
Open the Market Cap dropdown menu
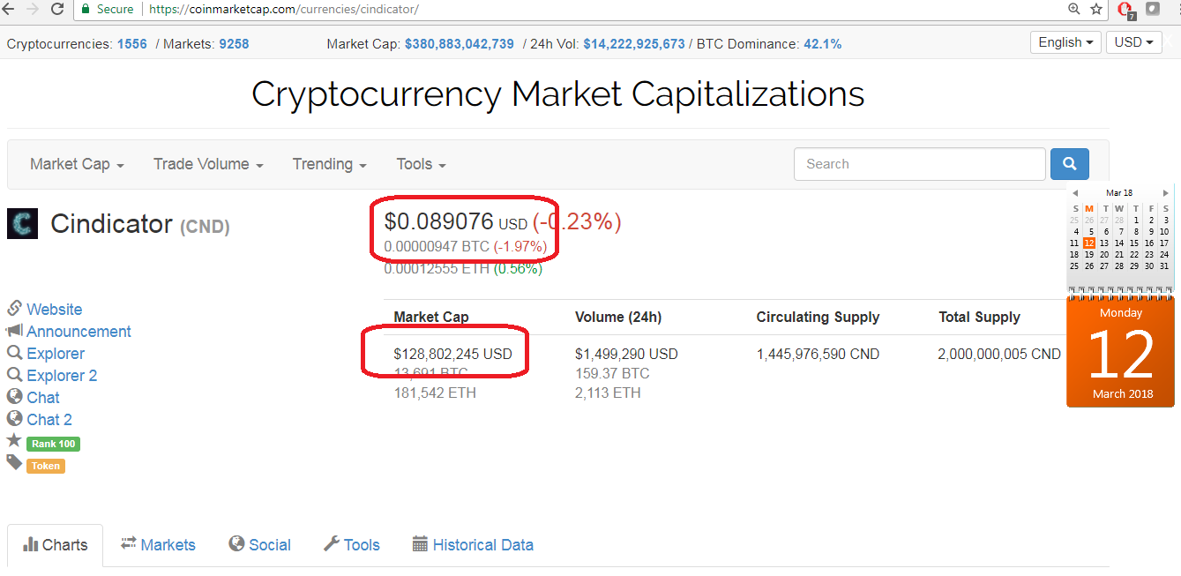coord(77,164)
